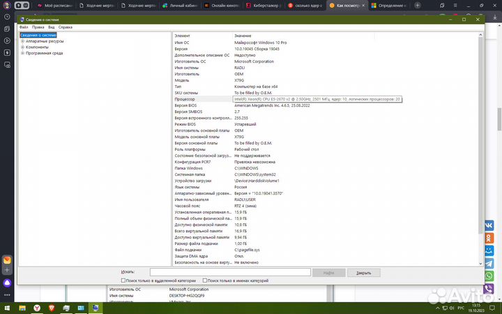
Task: Switch to the 'Киберсталкер' tab
Action: pos(264,6)
